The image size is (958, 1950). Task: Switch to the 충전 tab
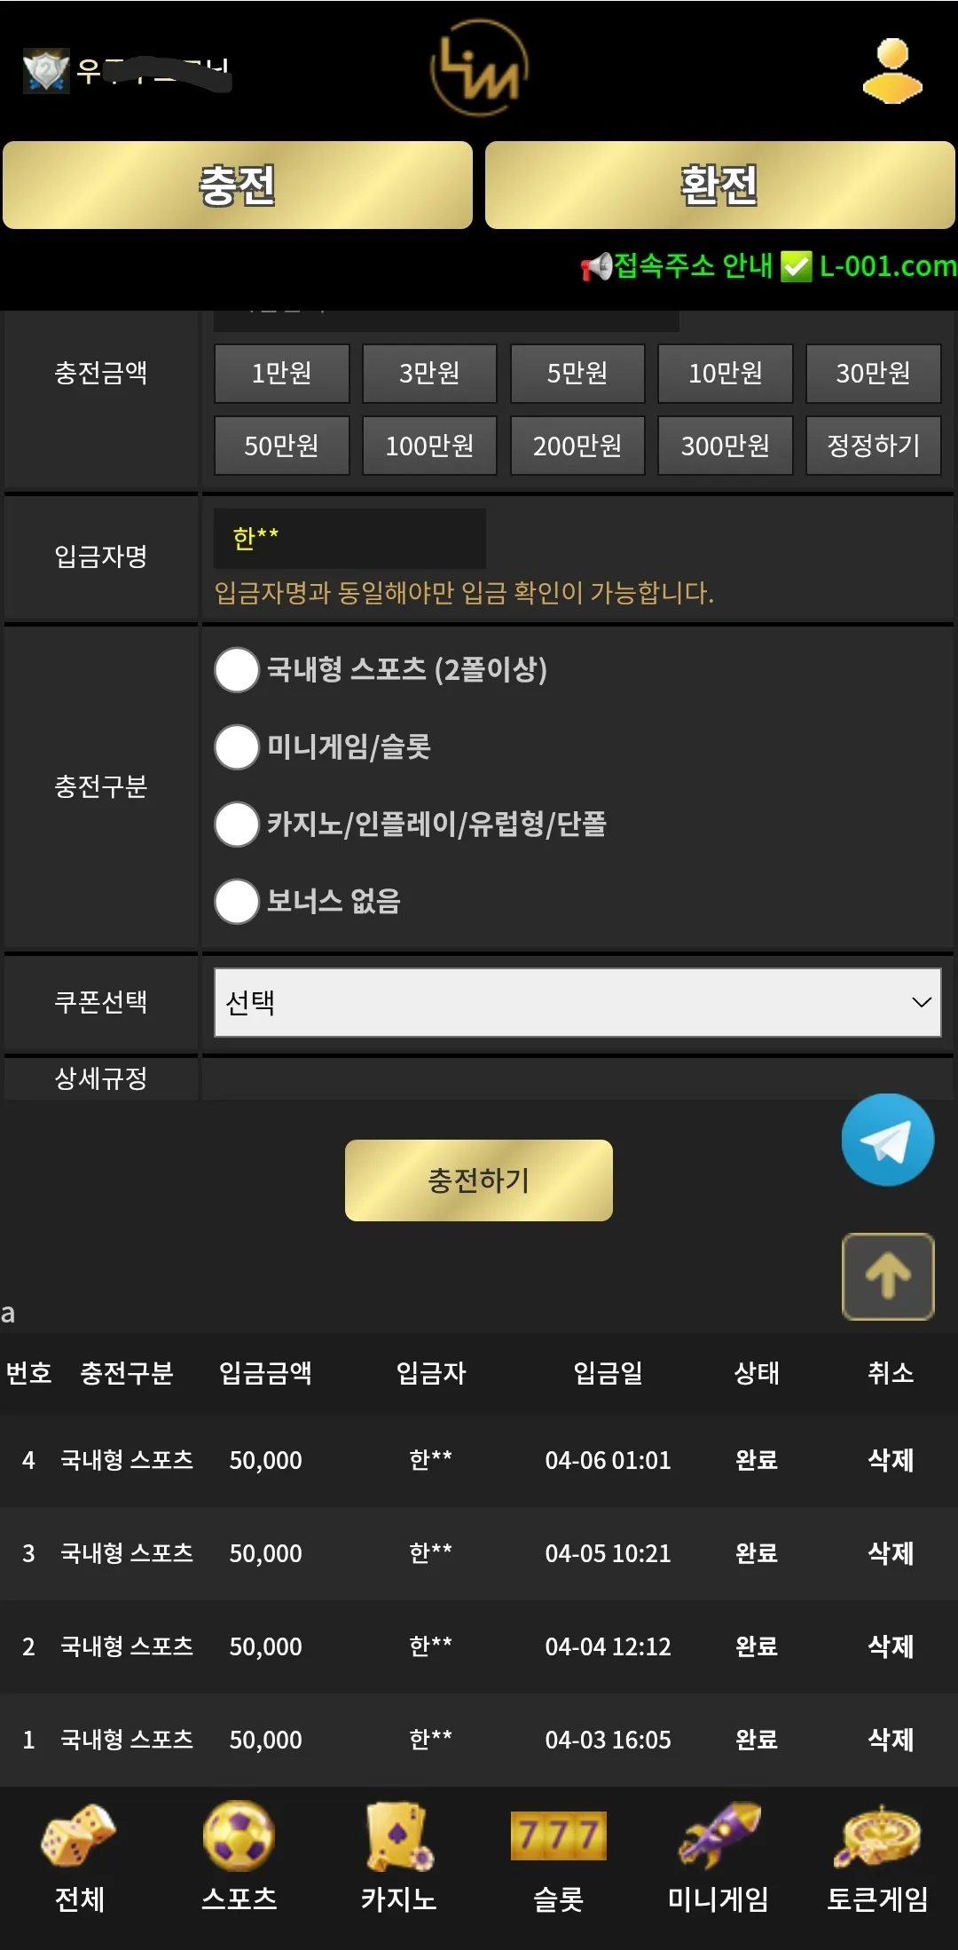click(x=238, y=186)
